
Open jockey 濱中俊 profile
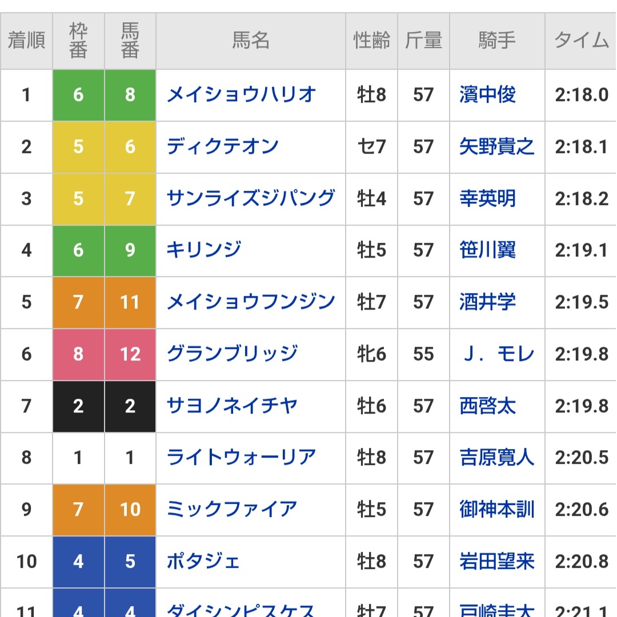pos(487,95)
